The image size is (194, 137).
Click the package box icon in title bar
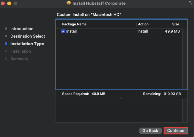click(69, 3)
